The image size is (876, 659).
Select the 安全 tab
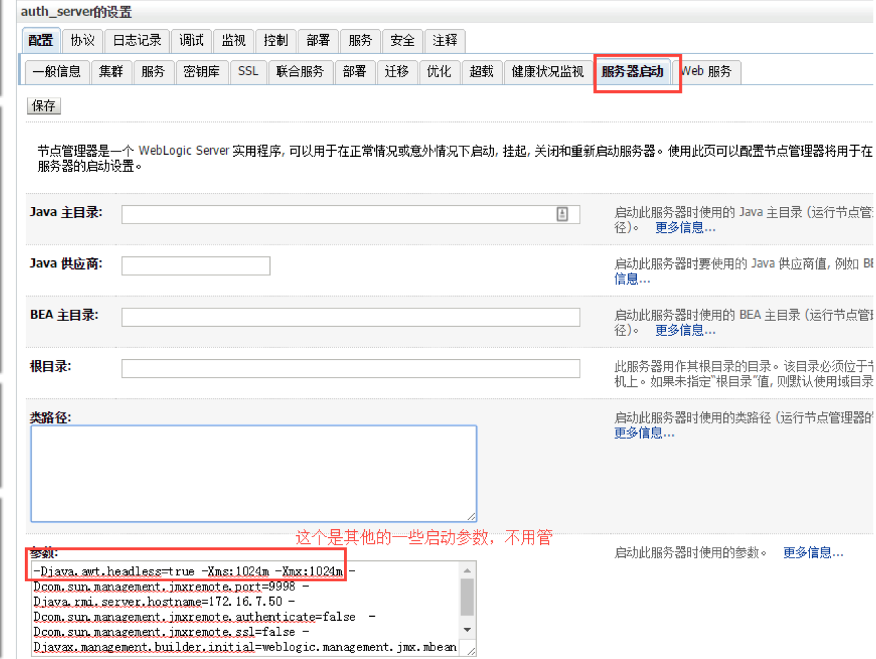pyautogui.click(x=402, y=41)
